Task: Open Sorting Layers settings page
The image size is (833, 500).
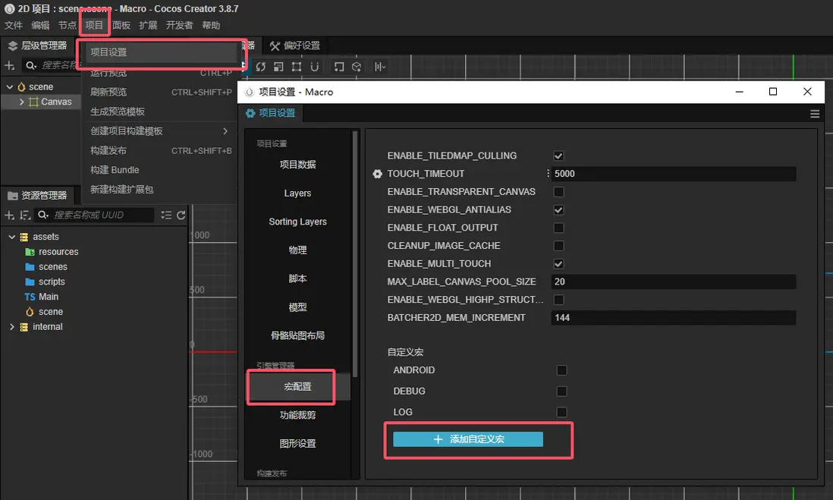Action: [297, 222]
